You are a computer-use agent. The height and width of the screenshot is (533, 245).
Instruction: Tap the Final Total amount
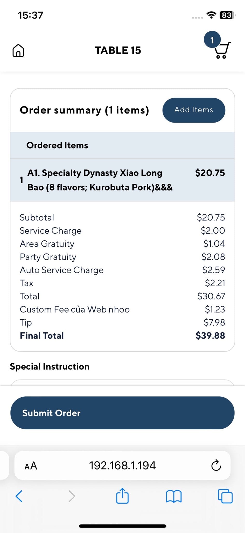click(210, 335)
